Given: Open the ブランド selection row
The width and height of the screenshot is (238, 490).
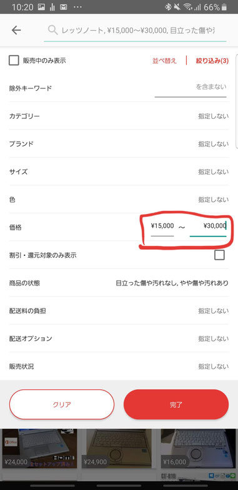Looking at the screenshot, I should (x=119, y=144).
